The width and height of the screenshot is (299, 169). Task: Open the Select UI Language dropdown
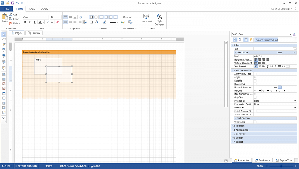tap(281, 9)
